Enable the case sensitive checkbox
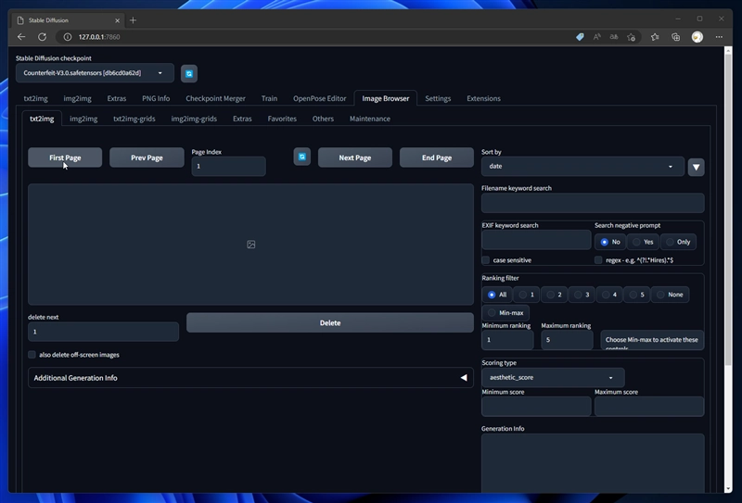Screen dimensions: 742x503 [485, 260]
